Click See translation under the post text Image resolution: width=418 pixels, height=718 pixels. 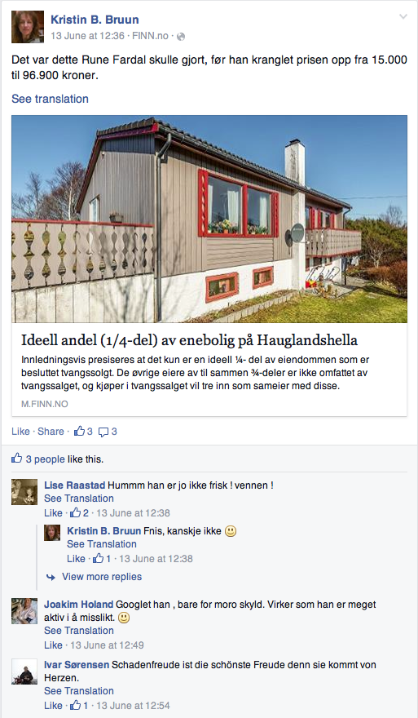point(50,99)
